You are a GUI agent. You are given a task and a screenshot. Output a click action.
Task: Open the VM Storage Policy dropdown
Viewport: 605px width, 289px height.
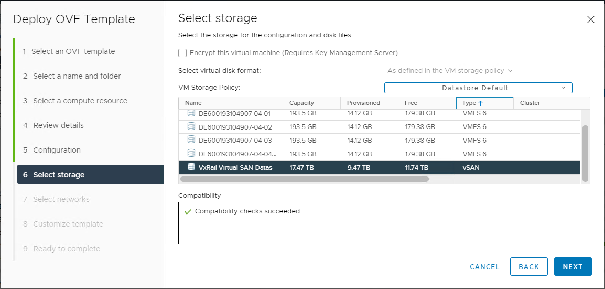tap(479, 88)
